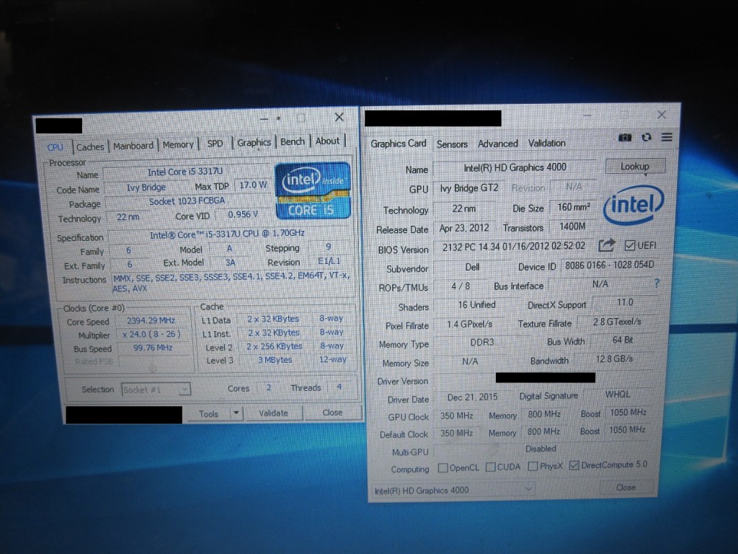
Task: Click the Digital Signature value WHQL
Action: [618, 395]
